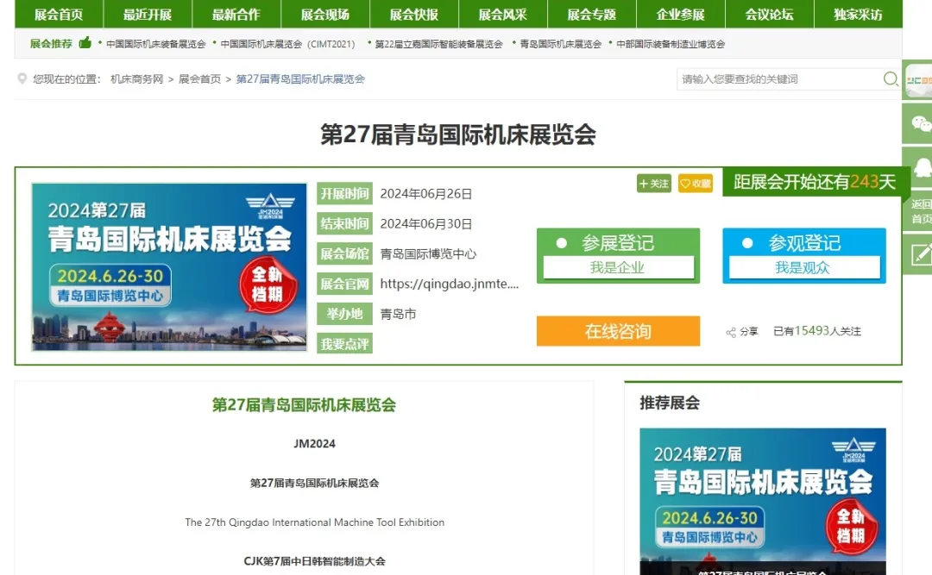Open the 展会首页 menu item
The image size is (932, 575).
pyautogui.click(x=59, y=15)
